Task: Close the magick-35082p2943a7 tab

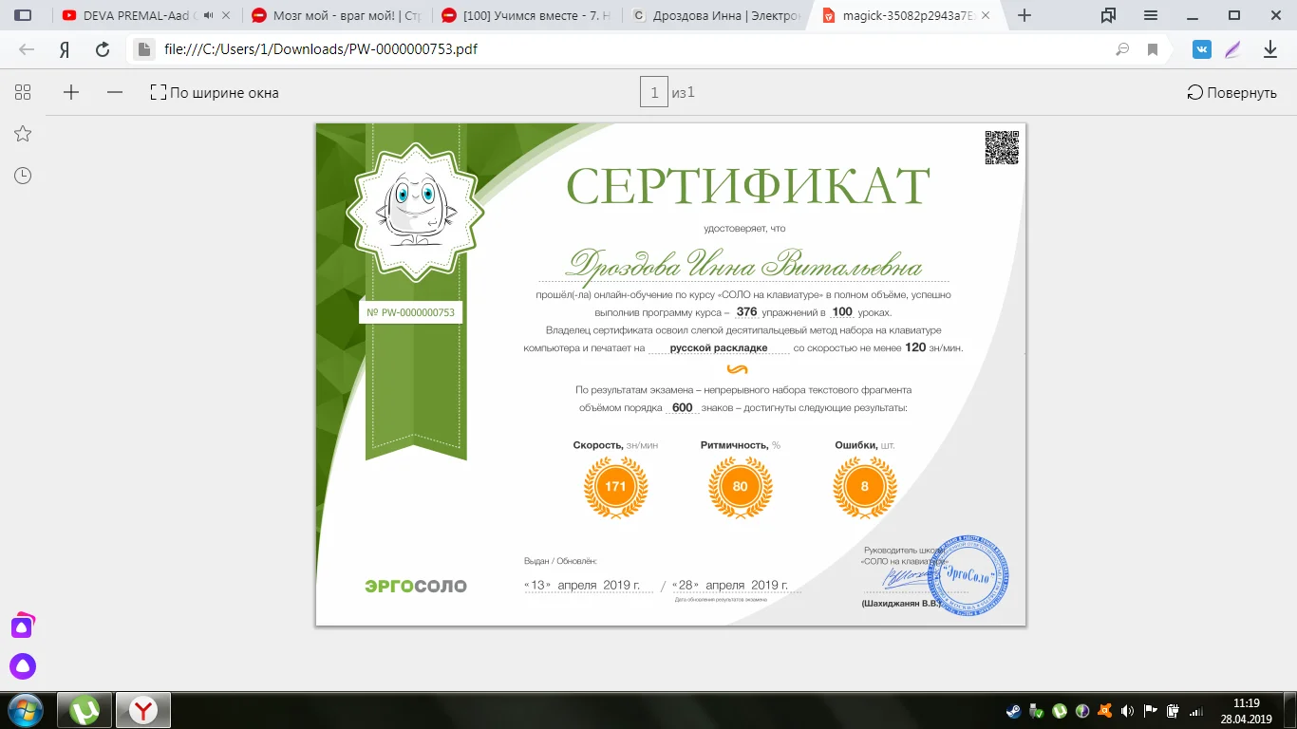Action: tap(987, 16)
